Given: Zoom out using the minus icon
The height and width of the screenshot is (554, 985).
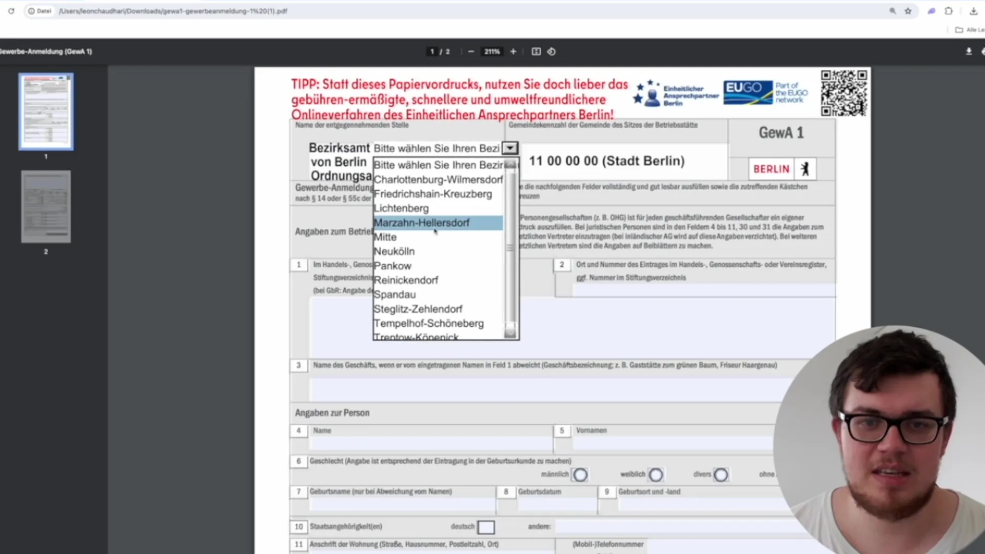Looking at the screenshot, I should pos(471,51).
